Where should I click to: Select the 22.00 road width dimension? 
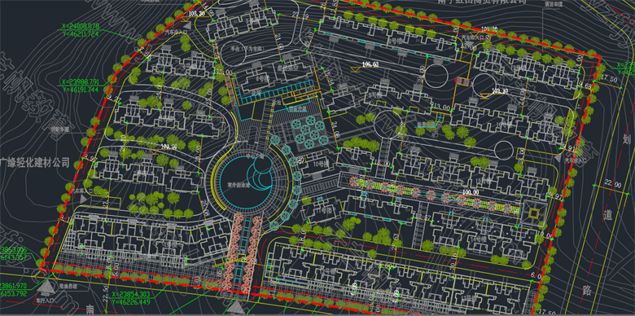click(x=612, y=184)
